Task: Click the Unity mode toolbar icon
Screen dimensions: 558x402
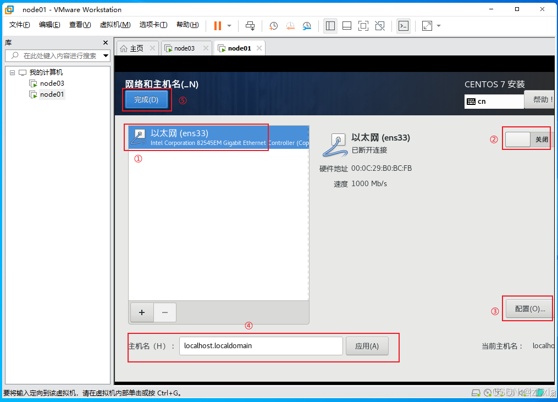Action: tap(380, 26)
